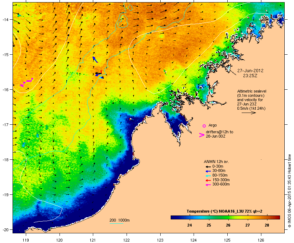Image resolution: width=294 pixels, height=243 pixels.
Task: Click the Altimetric sealevel label
Action: click(252, 91)
